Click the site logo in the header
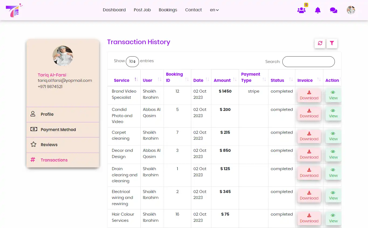 (13, 10)
